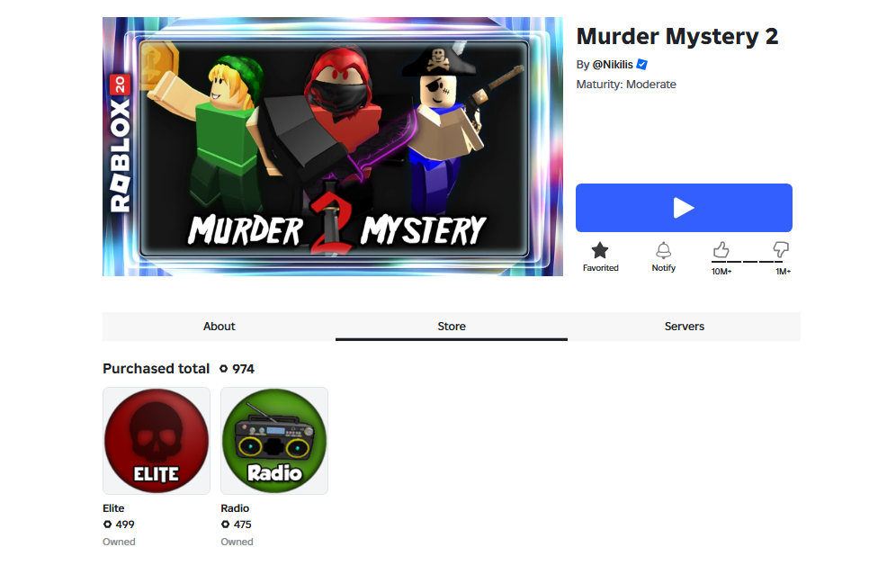Click the like-dislike vote ratio bar
The height and width of the screenshot is (565, 869).
click(751, 262)
